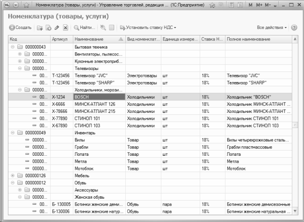The height and width of the screenshot is (222, 304).
Task: Collapse the Женская обувь group
Action: pos(20,197)
